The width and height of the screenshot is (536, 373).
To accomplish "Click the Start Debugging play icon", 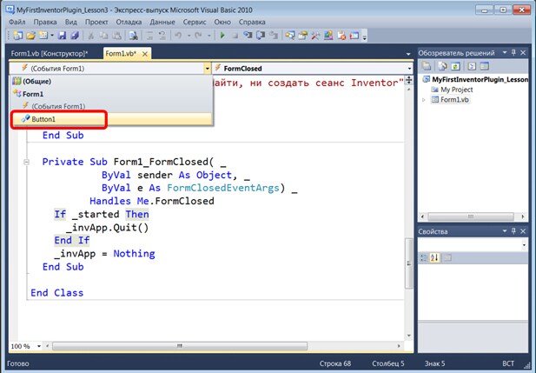I will coord(222,37).
